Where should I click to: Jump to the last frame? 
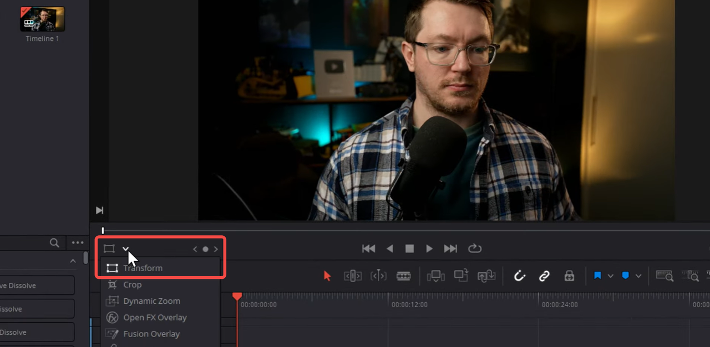point(450,248)
